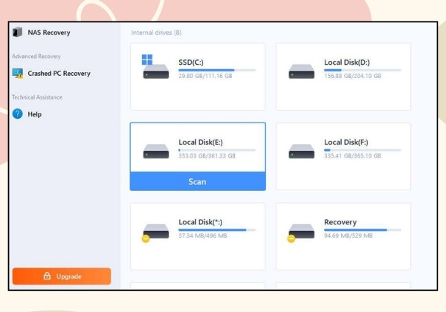This screenshot has height=312, width=446.
Task: Click the lock icon on Upgrade
Action: (47, 276)
